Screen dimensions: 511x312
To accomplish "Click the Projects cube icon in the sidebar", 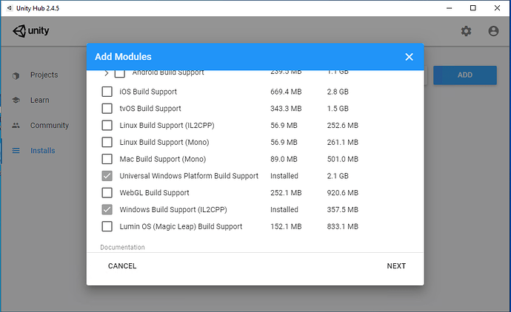I will [x=16, y=75].
